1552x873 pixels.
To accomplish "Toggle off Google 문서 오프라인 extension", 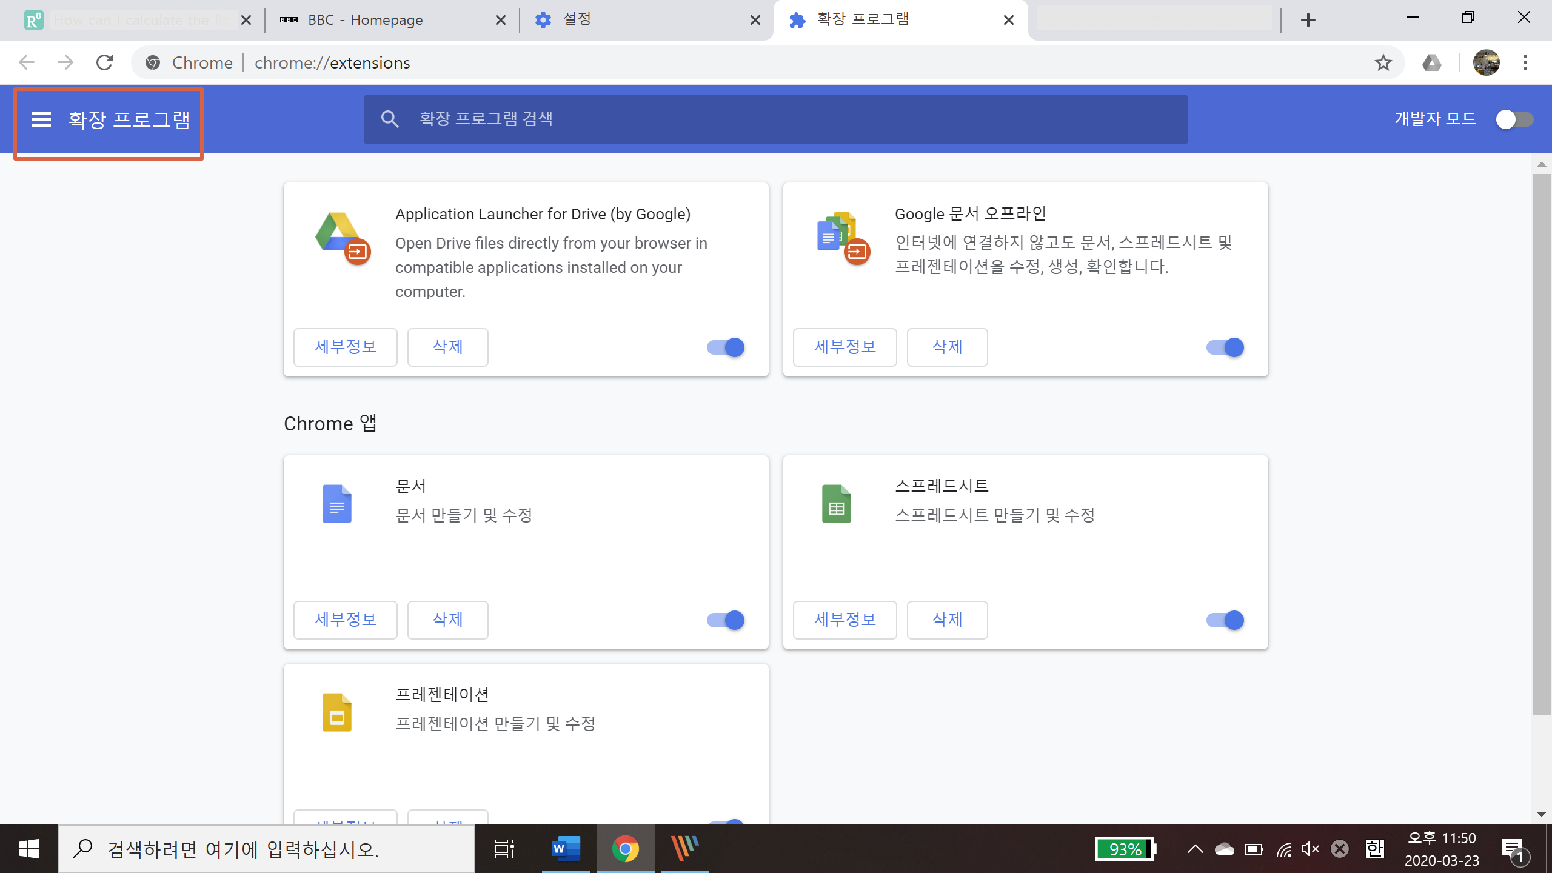I will pyautogui.click(x=1225, y=347).
